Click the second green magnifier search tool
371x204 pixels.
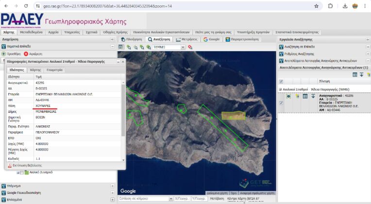point(135,47)
